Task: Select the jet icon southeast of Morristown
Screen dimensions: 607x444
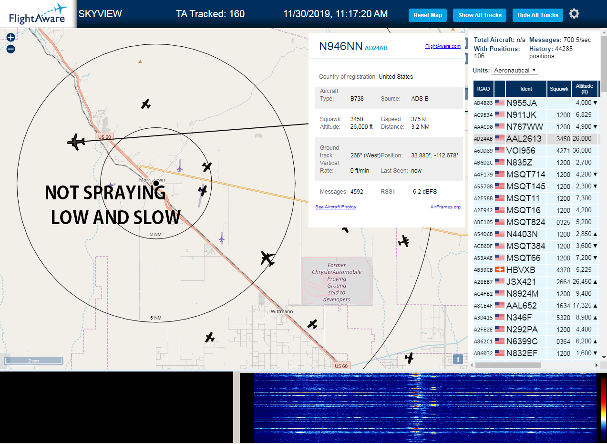Action: [x=267, y=258]
